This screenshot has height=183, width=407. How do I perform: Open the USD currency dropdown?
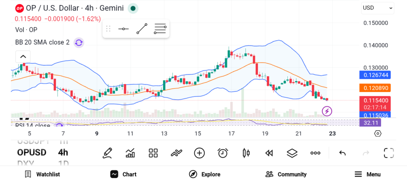[x=378, y=8]
